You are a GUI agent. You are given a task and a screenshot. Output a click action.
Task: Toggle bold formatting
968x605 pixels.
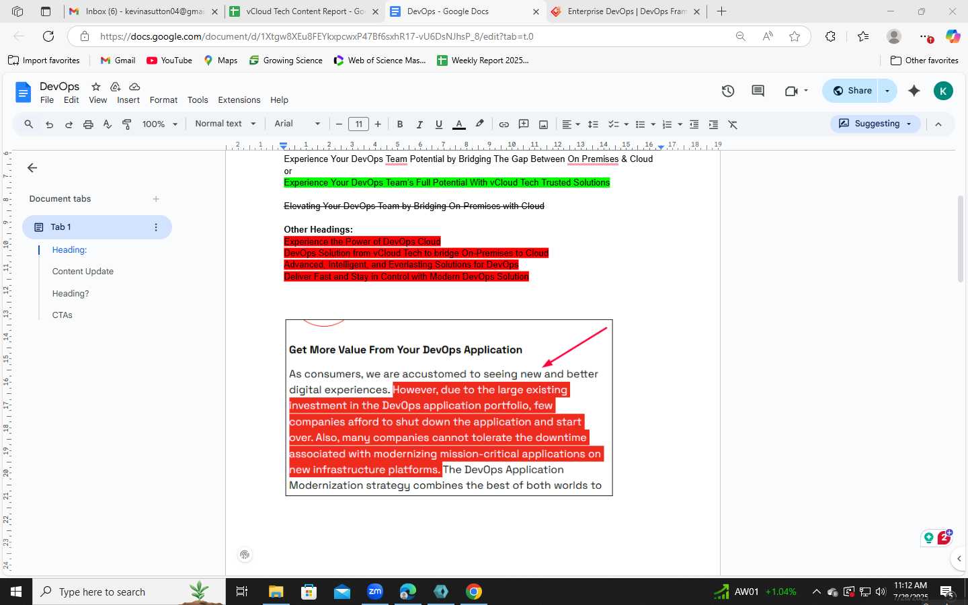tap(400, 124)
